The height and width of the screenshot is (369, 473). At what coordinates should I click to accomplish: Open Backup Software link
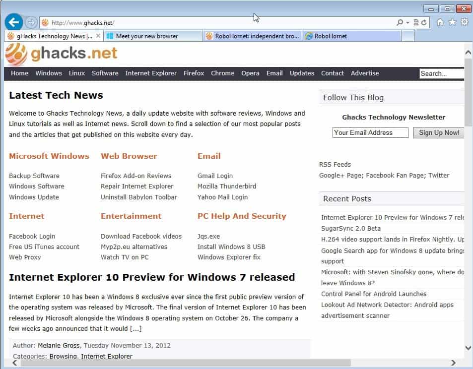click(34, 176)
